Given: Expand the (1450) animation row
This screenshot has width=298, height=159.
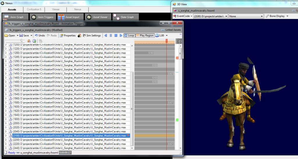Looking at the screenshot, I should click(6, 74).
